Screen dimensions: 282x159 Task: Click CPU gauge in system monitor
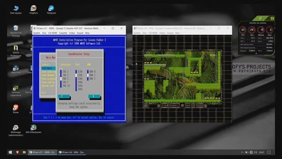243,30
